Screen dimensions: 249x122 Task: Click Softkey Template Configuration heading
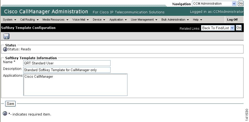pyautogui.click(x=28, y=28)
